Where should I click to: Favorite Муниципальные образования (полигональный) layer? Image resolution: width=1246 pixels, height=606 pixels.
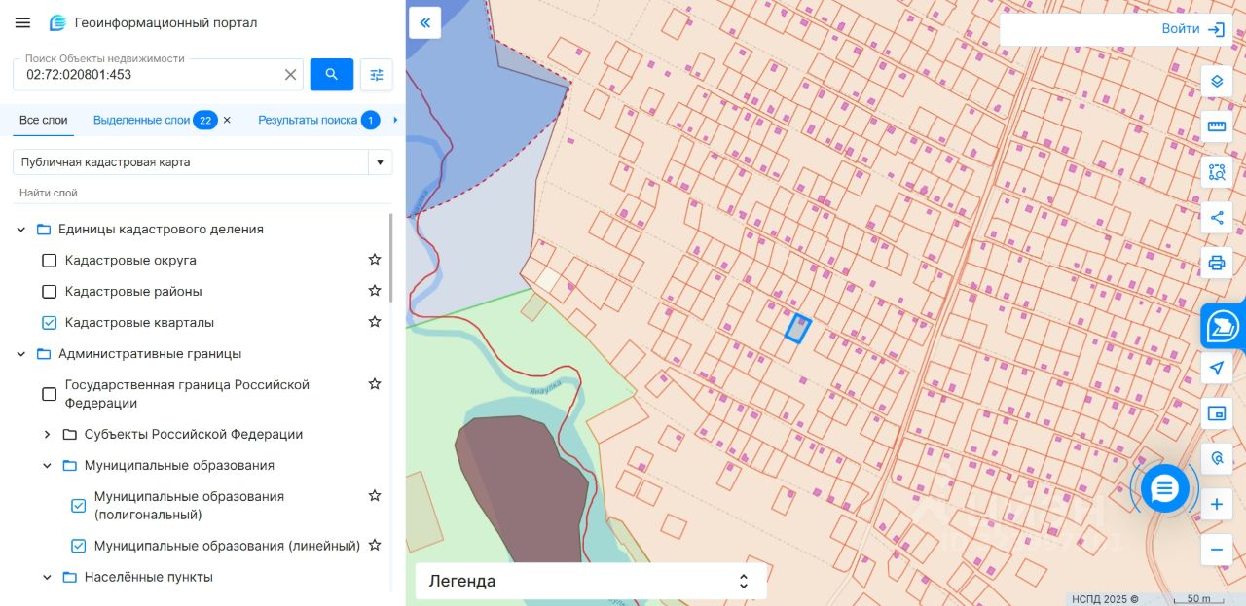[374, 496]
